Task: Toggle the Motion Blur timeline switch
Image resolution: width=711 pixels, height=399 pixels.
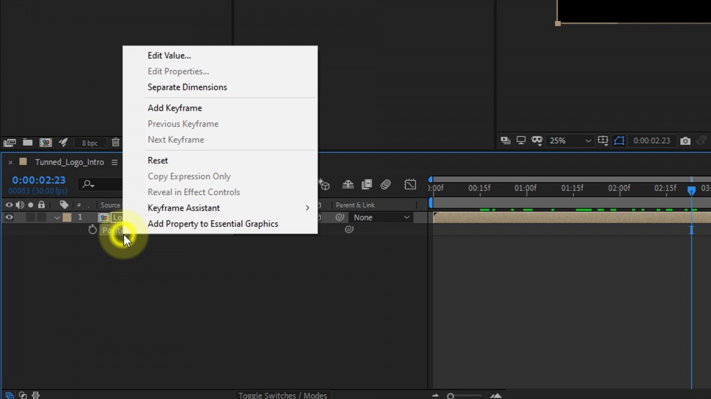Action: [386, 184]
